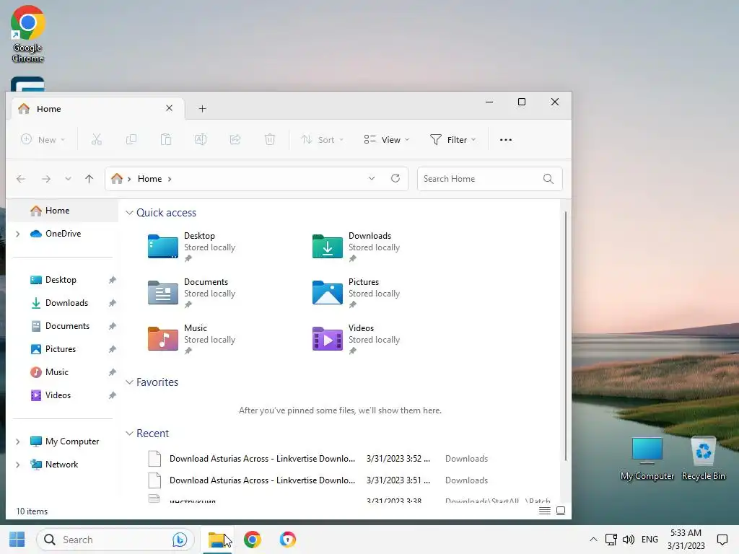Click the File Explorer taskbar icon
Screen dimensions: 739x554
click(217, 540)
